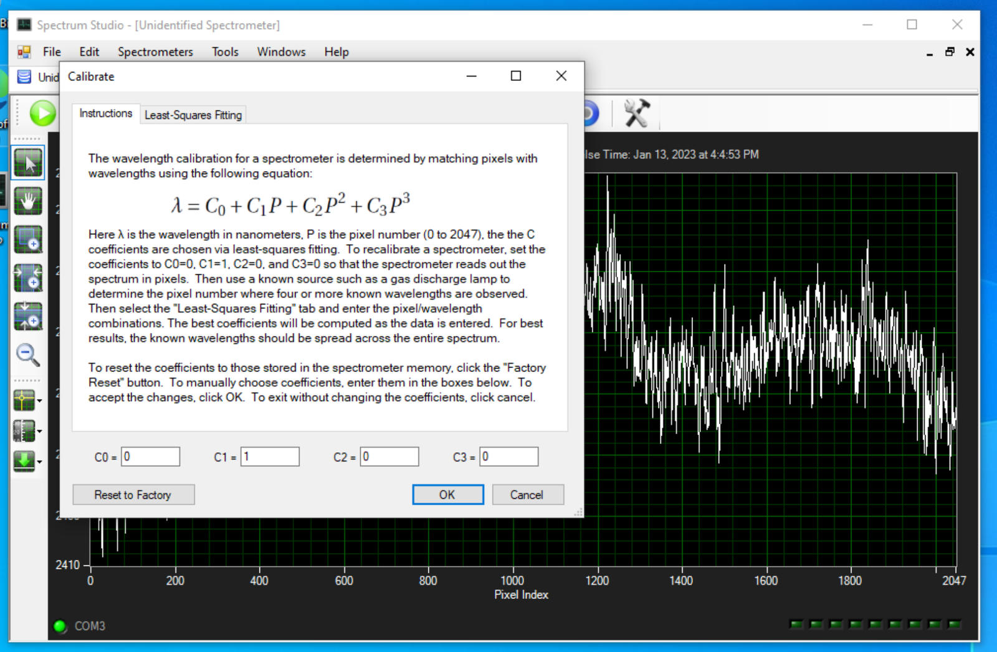Switch to the Least-Squares Fitting tab

click(x=193, y=115)
